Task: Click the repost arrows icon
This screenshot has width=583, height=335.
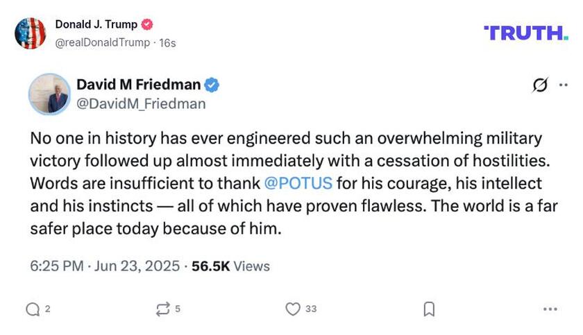Action: (x=162, y=309)
